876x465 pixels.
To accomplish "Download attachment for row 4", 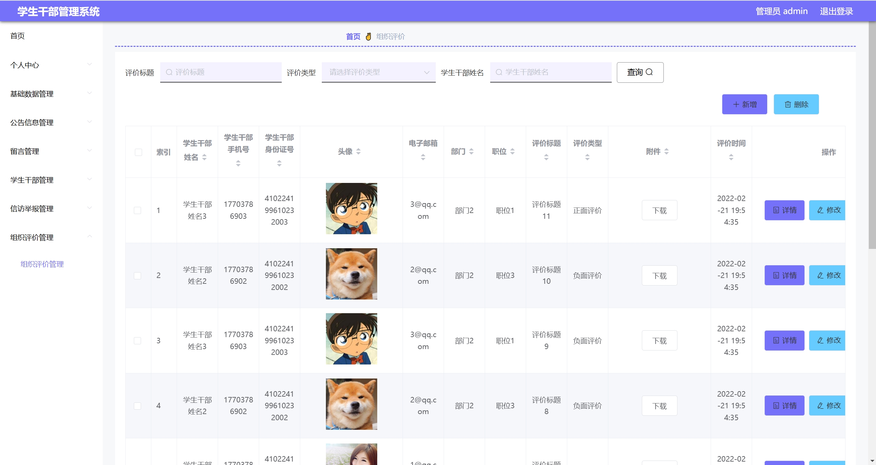I will coord(659,406).
